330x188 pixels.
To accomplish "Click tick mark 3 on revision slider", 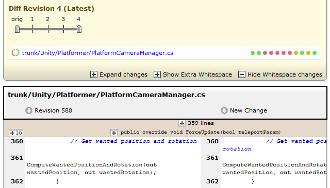I will click(x=63, y=29).
